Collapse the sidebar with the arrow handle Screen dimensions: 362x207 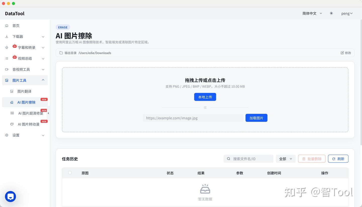(x=48, y=113)
